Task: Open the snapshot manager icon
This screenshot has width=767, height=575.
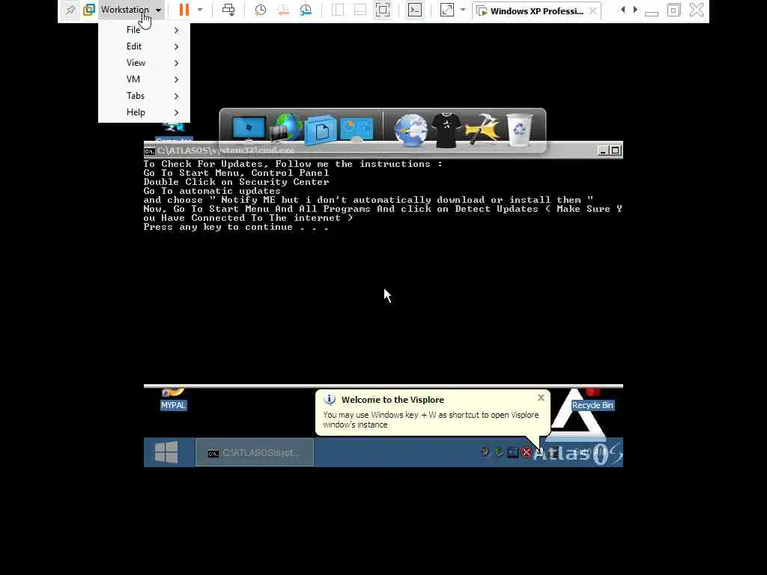Action: [x=306, y=10]
